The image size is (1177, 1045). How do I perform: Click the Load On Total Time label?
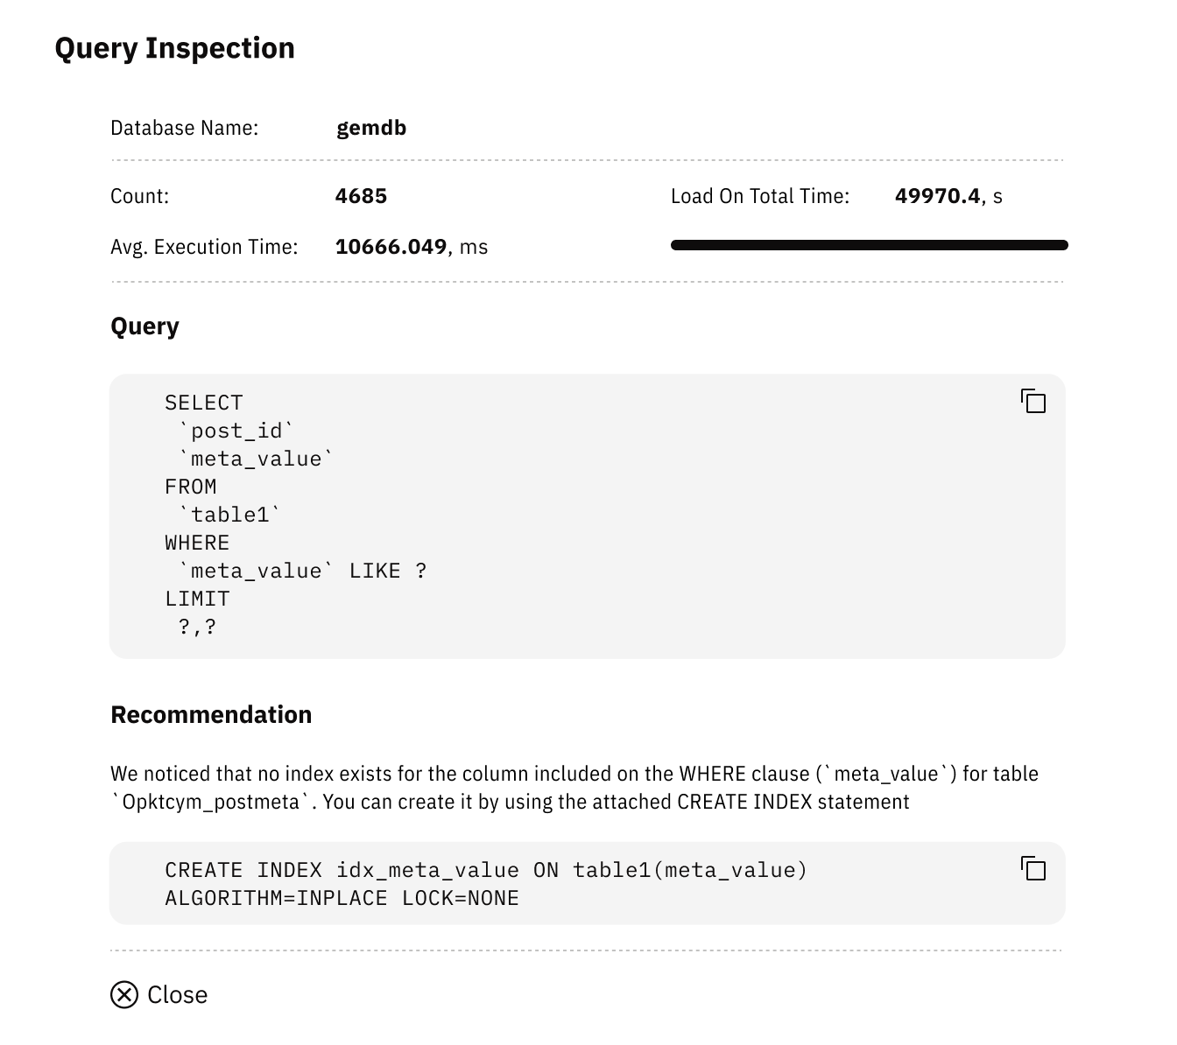[758, 195]
